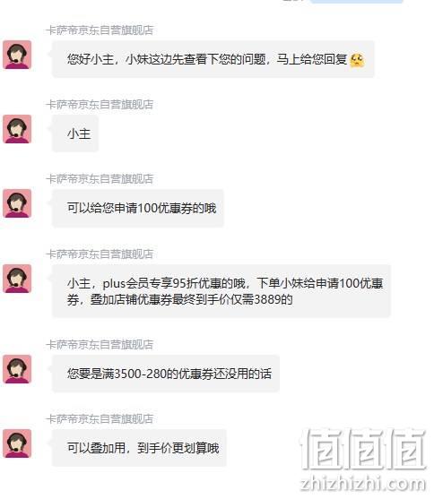Click avatar beside '可以叠加用，到手价更划算哦' message
Viewport: 434px width, 499px height.
point(17,443)
